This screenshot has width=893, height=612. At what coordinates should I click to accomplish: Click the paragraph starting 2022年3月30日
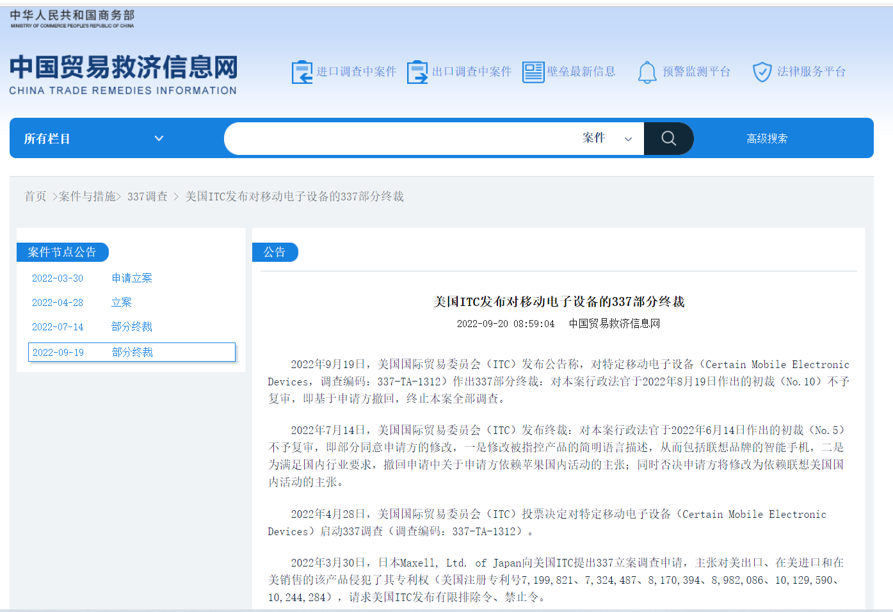click(556, 580)
